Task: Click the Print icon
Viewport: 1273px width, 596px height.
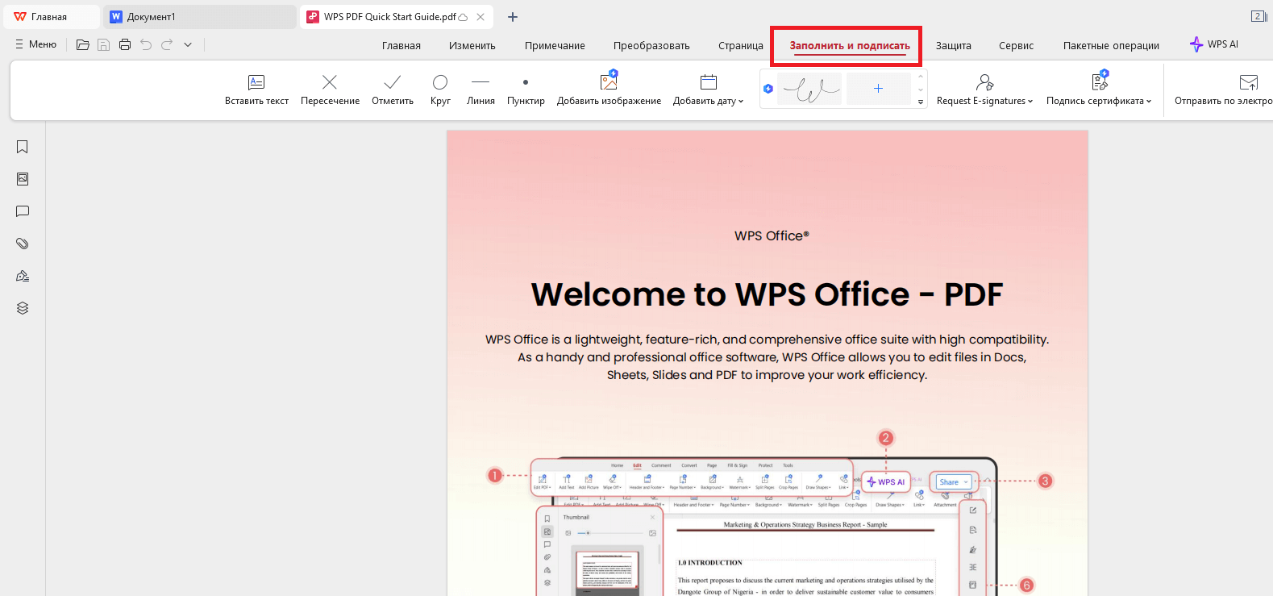Action: (125, 44)
